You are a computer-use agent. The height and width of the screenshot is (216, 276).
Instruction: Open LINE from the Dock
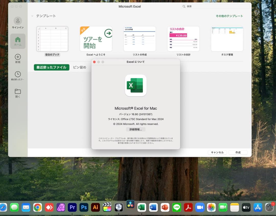(x=177, y=208)
